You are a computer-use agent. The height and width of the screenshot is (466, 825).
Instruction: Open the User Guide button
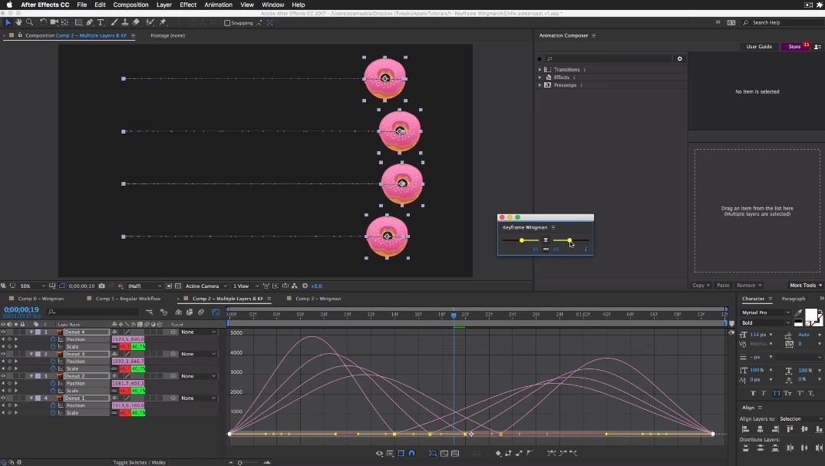tap(759, 46)
